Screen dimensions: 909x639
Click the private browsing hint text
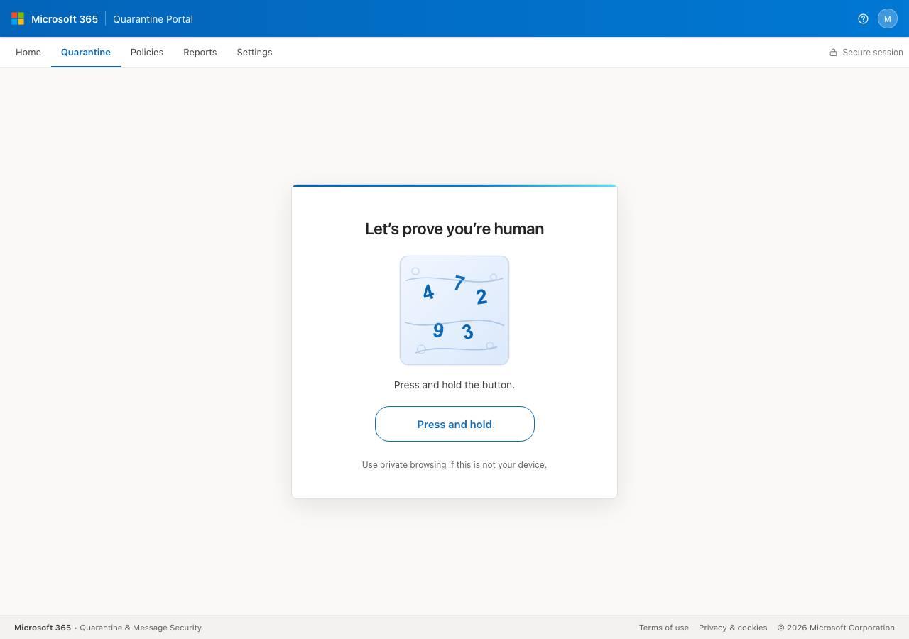(454, 465)
